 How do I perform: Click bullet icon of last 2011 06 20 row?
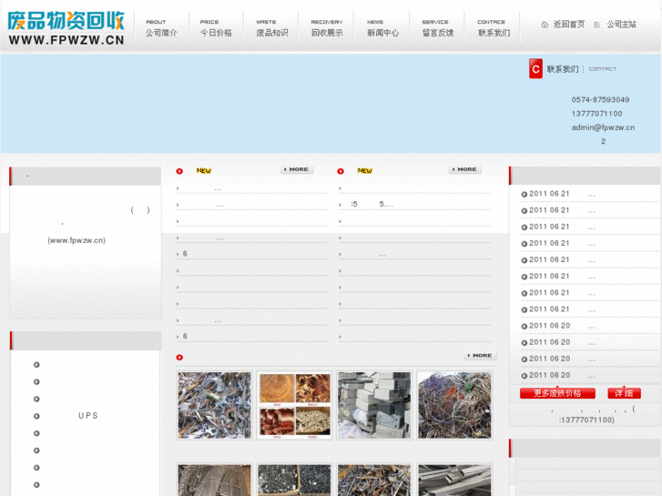click(524, 376)
